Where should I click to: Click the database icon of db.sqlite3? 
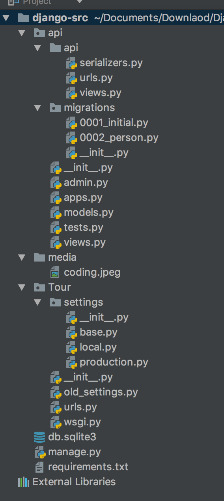point(39,437)
